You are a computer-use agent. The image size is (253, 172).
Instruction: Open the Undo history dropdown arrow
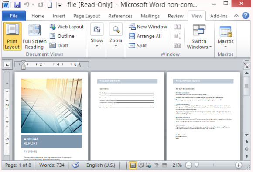33,5
